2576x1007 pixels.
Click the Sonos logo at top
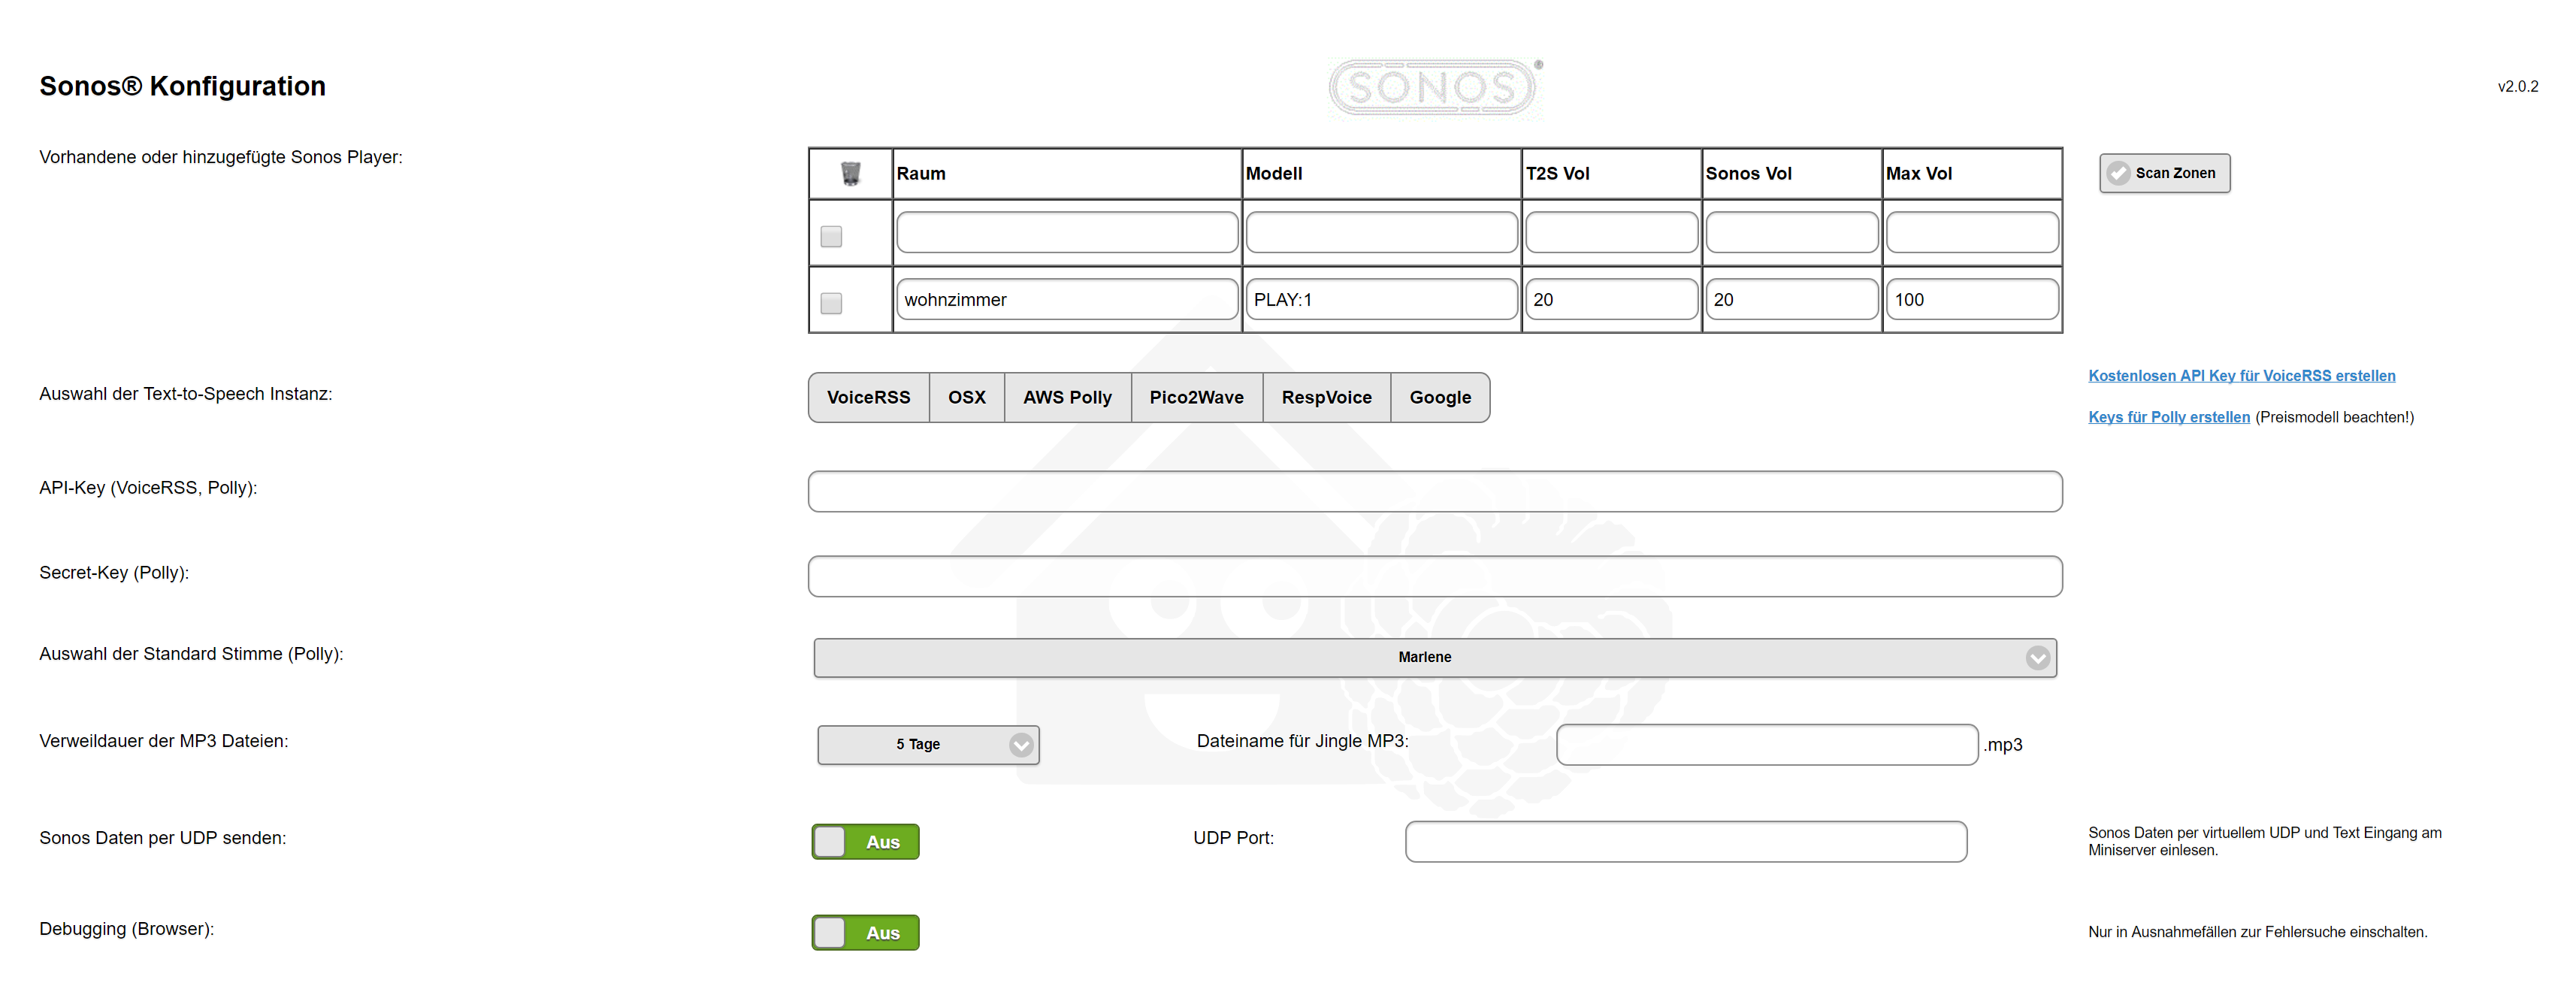click(1433, 88)
